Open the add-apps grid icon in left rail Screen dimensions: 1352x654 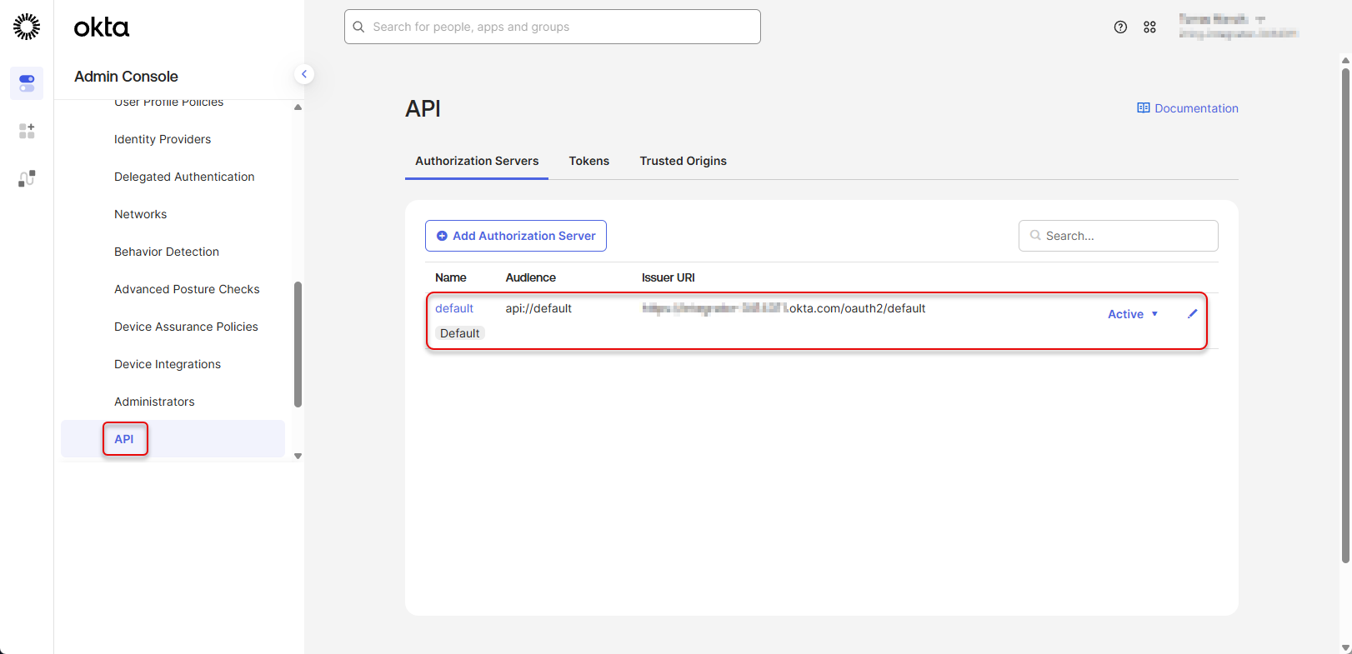pyautogui.click(x=27, y=131)
